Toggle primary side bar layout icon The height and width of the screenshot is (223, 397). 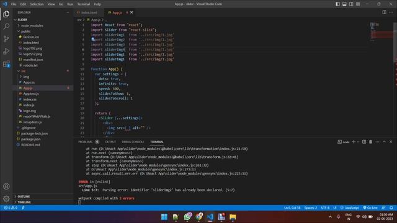point(337,4)
